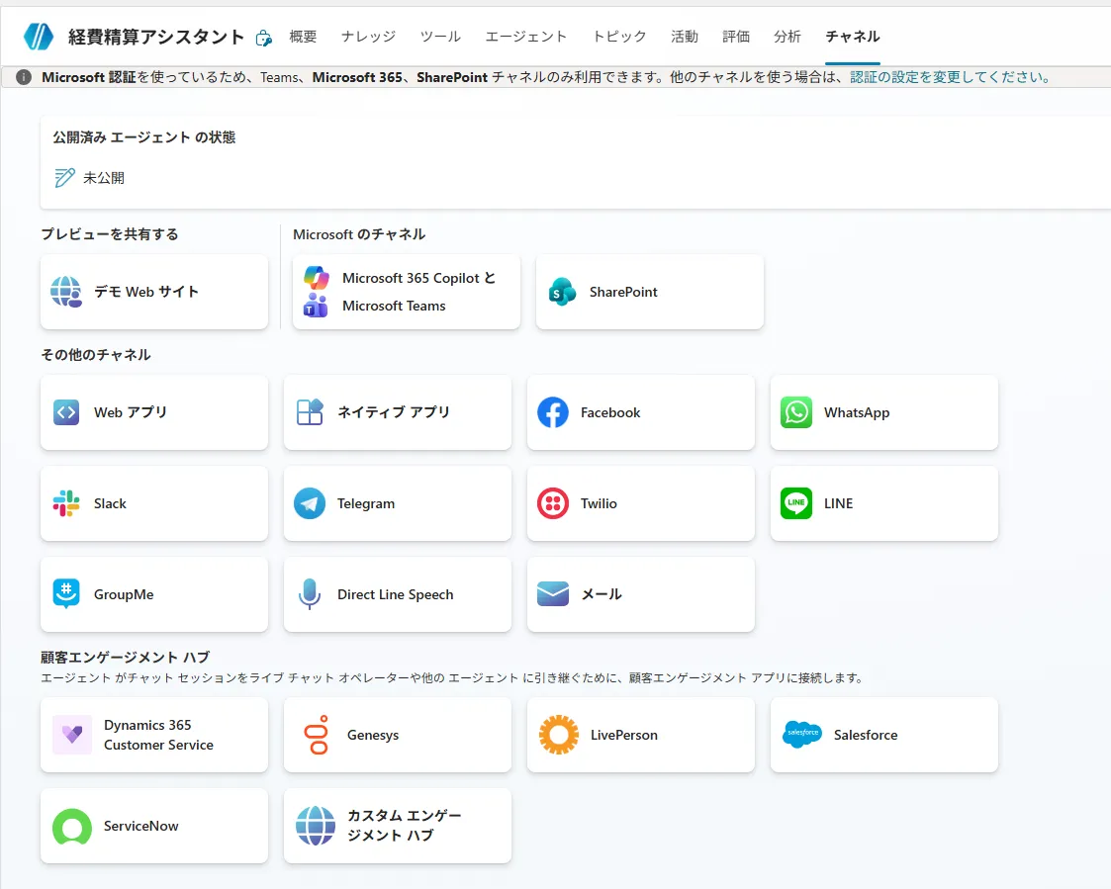Click the Facebook logo icon

553,412
